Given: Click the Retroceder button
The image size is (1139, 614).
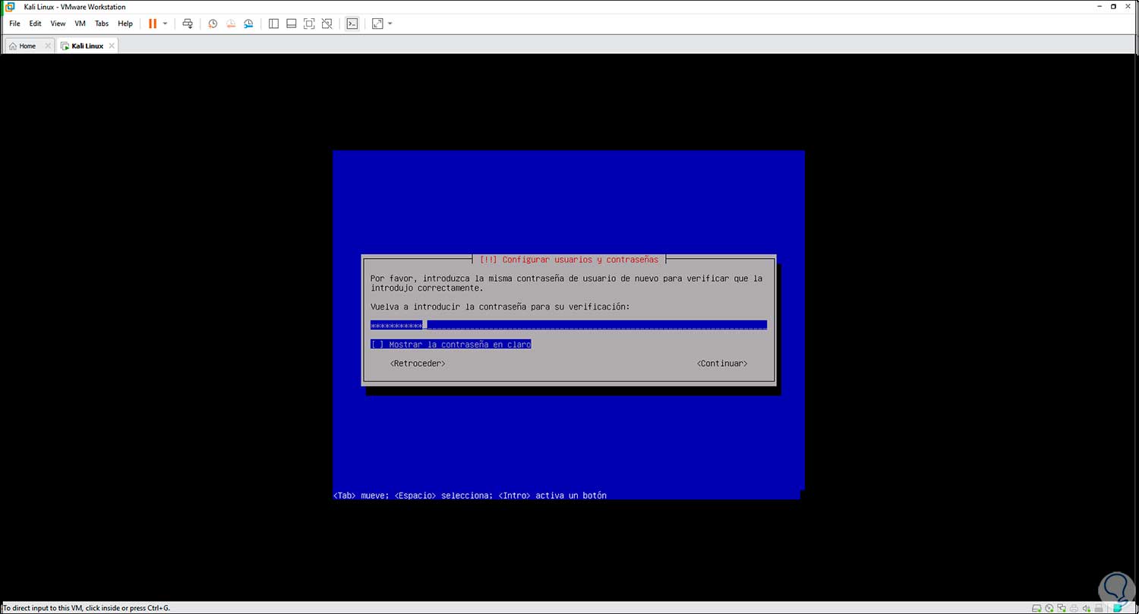Looking at the screenshot, I should [418, 364].
